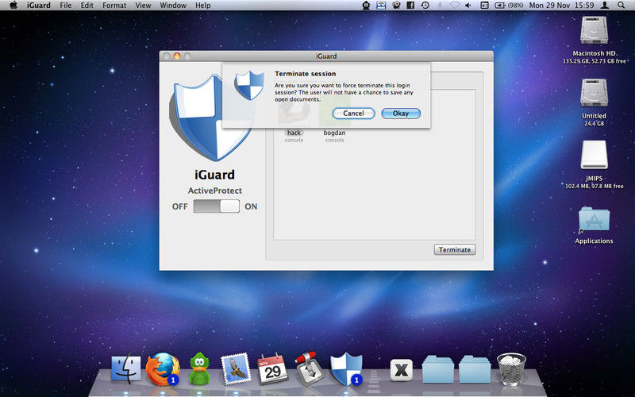
Task: Click the Bluetooth status icon
Action: click(440, 6)
